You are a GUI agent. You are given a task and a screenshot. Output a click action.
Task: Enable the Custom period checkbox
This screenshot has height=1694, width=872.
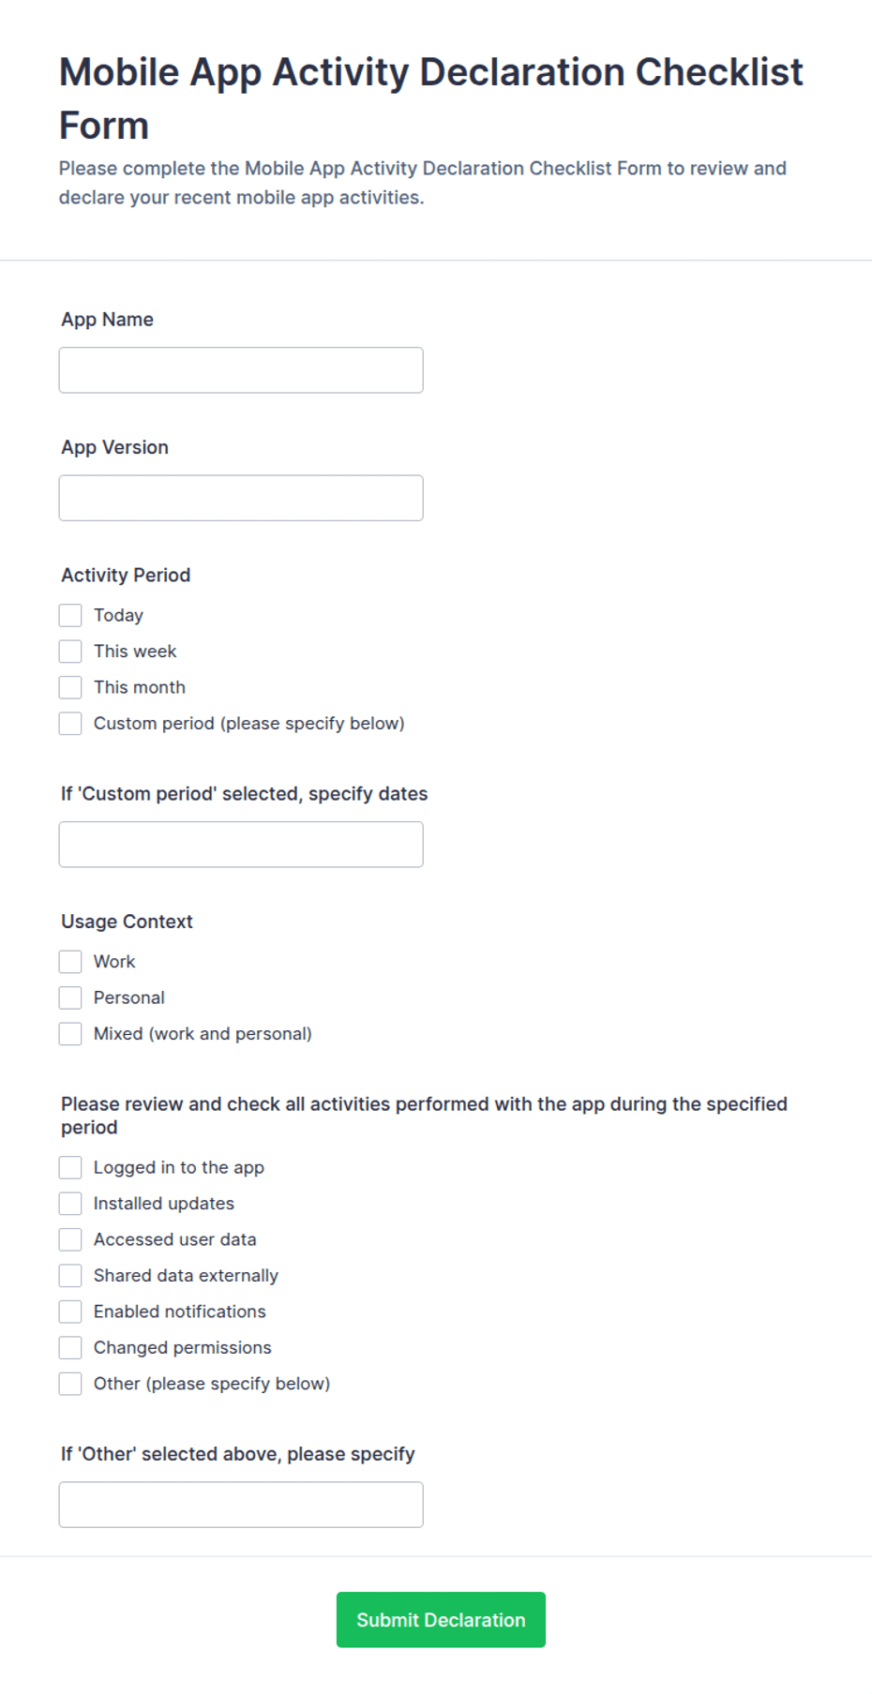[x=70, y=724]
